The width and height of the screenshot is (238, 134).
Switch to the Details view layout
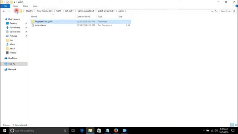pyautogui.click(x=232, y=125)
